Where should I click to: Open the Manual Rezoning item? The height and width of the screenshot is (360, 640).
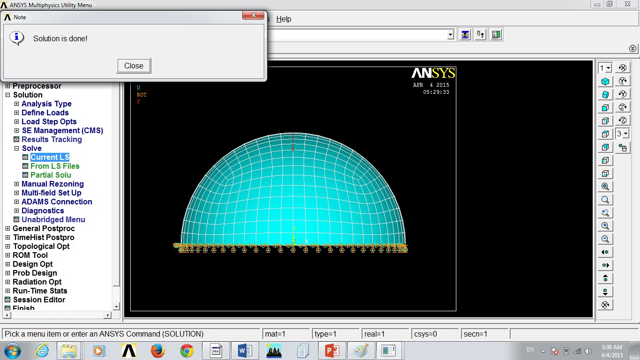pyautogui.click(x=52, y=184)
